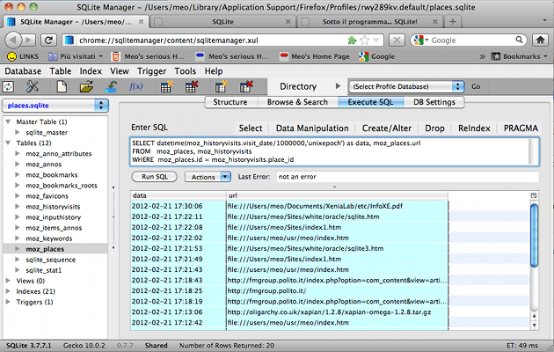Open the Bookmarks star menu button
This screenshot has width=554, height=352.
pyautogui.click(x=520, y=56)
